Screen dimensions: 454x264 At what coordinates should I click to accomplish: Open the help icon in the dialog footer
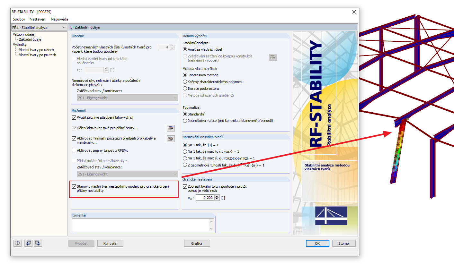pos(17,243)
